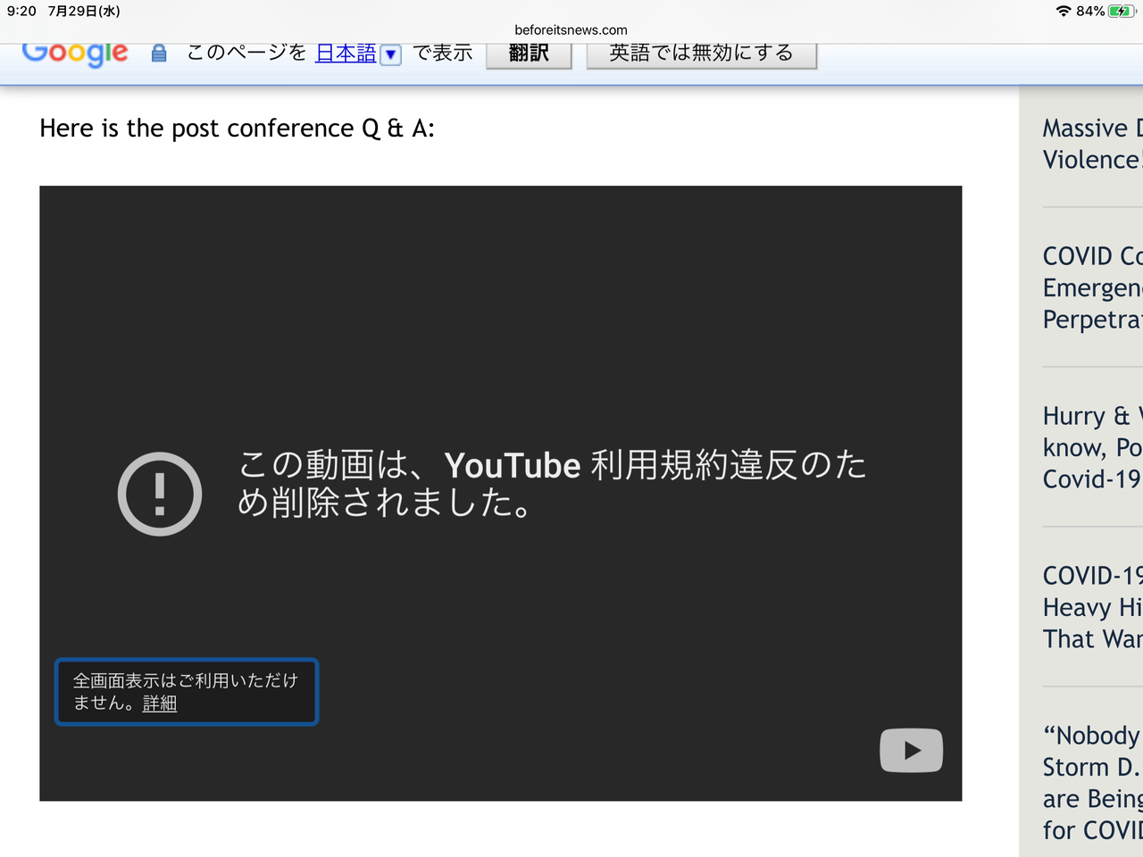The image size is (1143, 857).
Task: Tap the exclamation error icon in the video
Action: pos(160,494)
